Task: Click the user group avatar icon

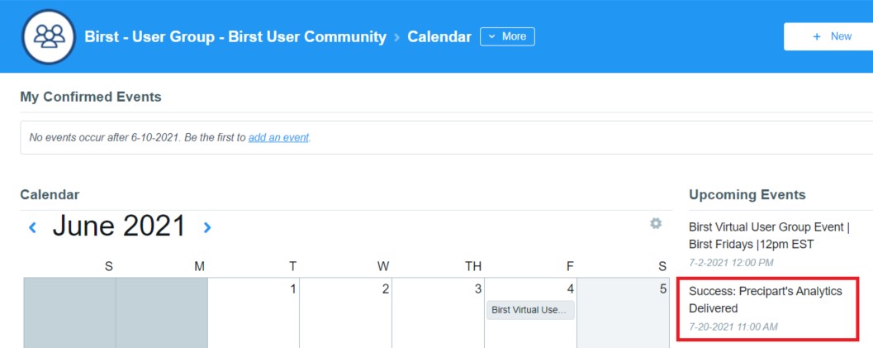Action: (49, 36)
